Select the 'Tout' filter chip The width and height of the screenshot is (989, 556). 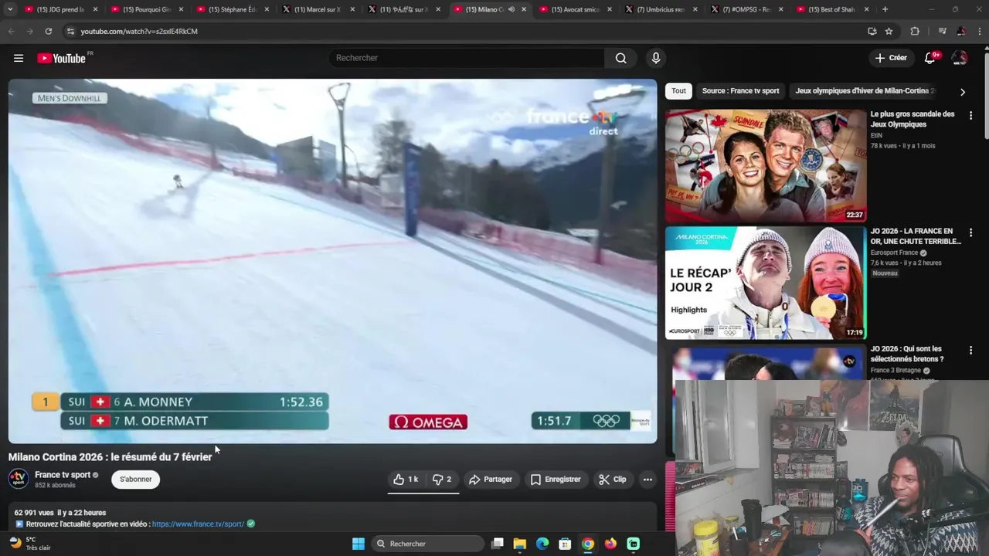[x=678, y=91]
